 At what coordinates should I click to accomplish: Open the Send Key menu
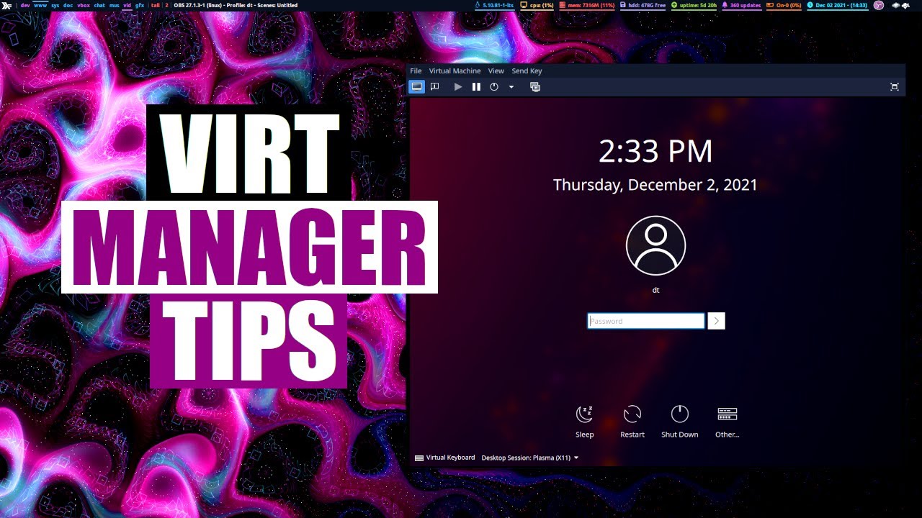(527, 71)
